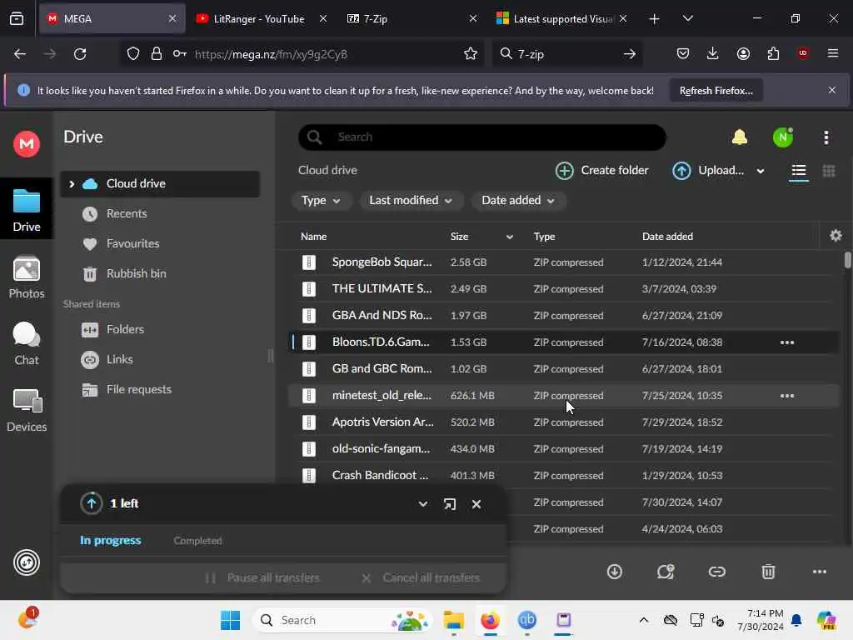Click Cancel all transfers
Image resolution: width=853 pixels, height=640 pixels.
coord(421,578)
